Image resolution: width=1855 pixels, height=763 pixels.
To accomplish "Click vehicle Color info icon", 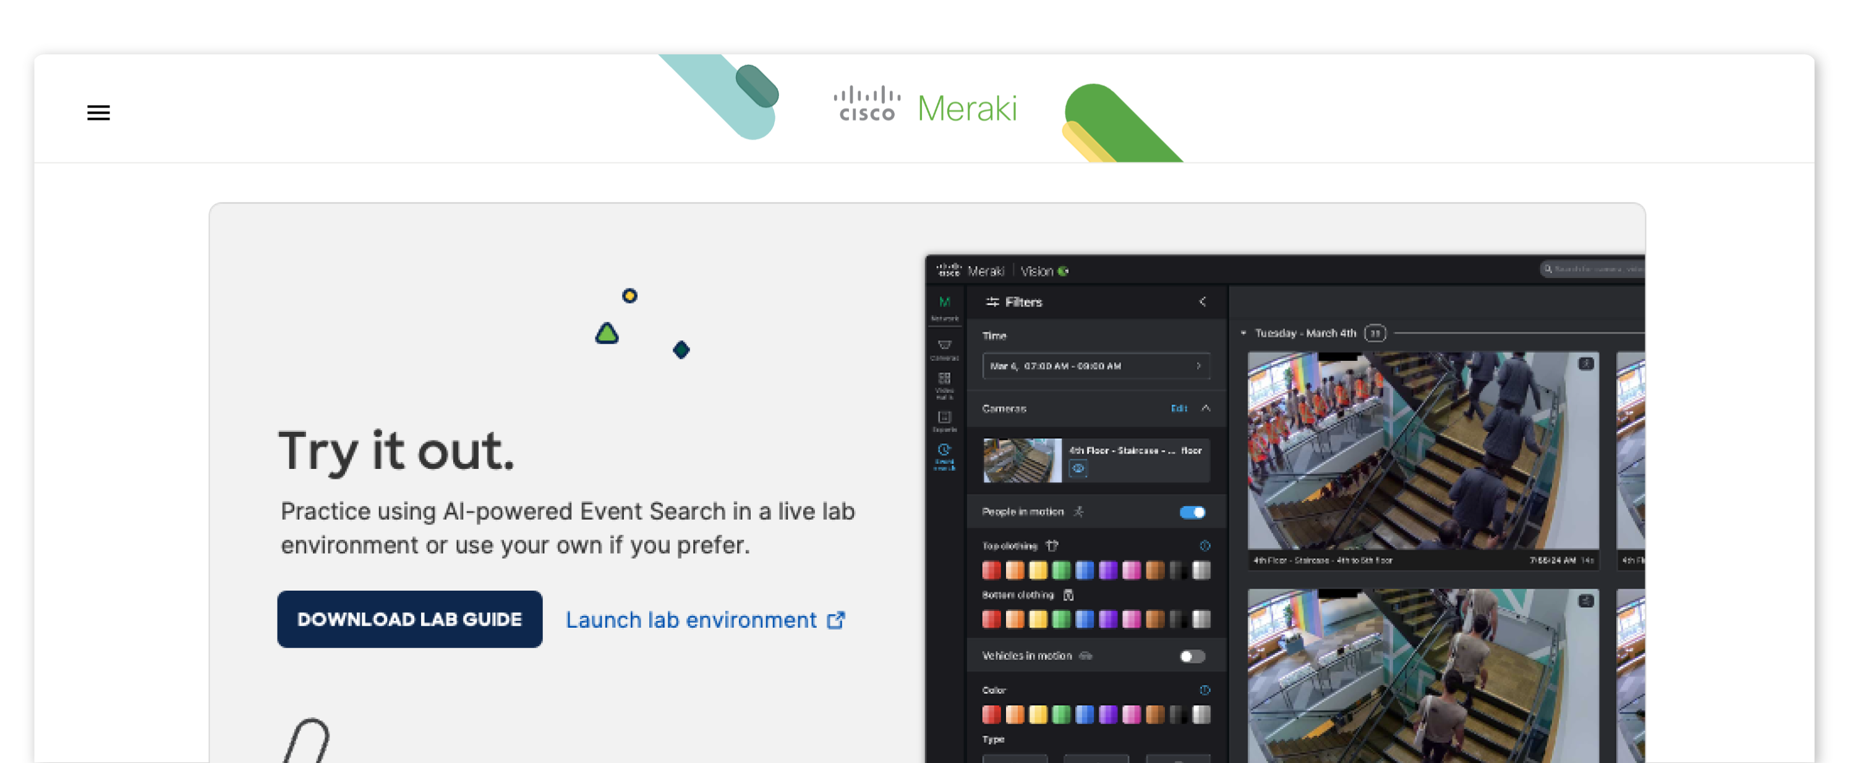I will pos(1205,689).
